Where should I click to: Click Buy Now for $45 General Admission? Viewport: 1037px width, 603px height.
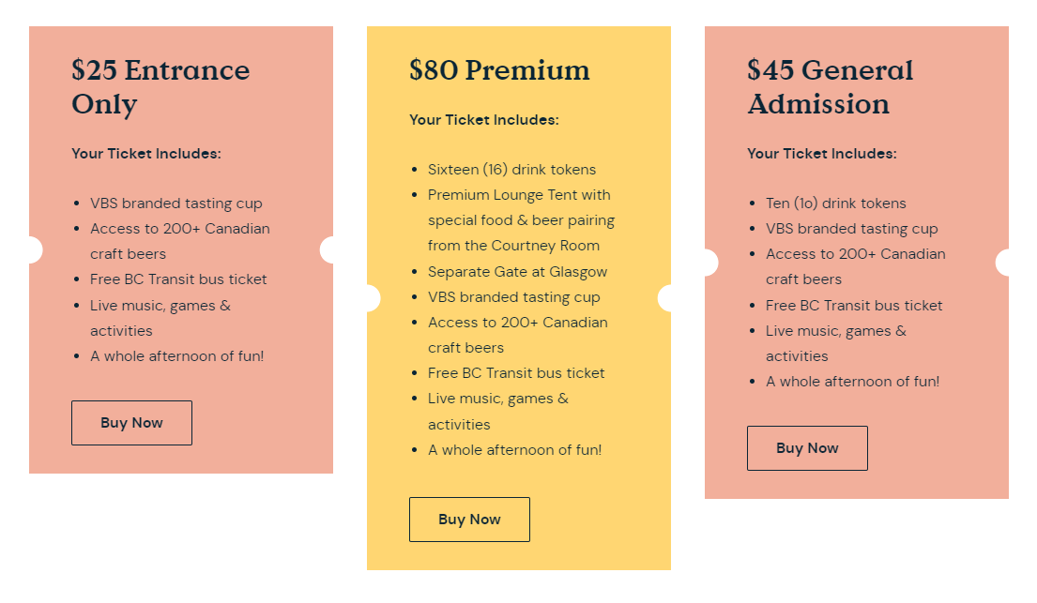coord(807,447)
